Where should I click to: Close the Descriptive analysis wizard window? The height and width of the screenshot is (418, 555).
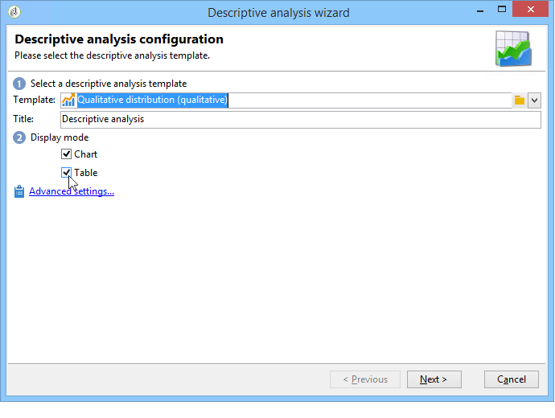(x=530, y=9)
